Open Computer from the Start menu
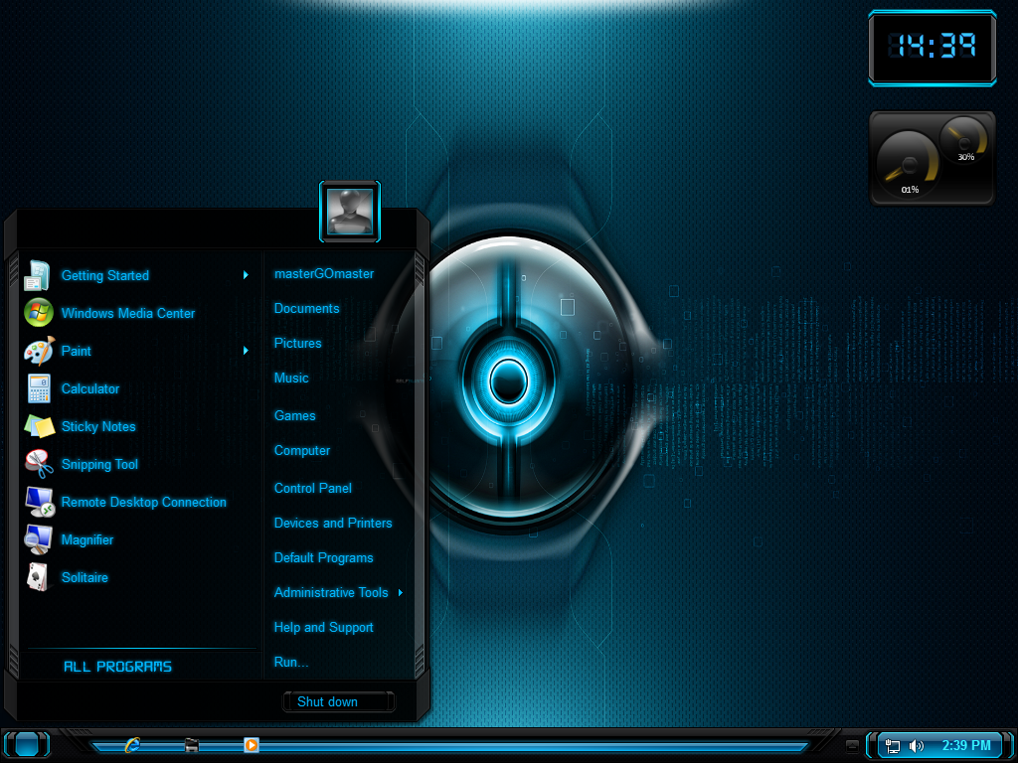The height and width of the screenshot is (763, 1018). [x=302, y=450]
